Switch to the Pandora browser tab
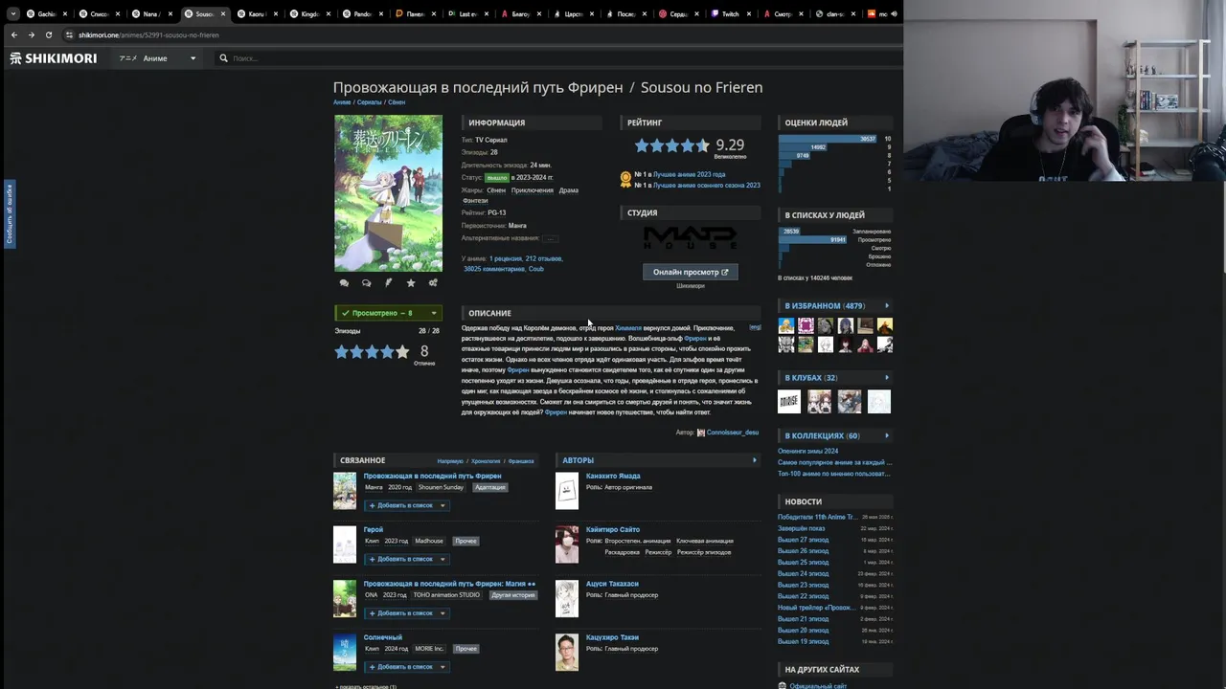 pyautogui.click(x=361, y=14)
